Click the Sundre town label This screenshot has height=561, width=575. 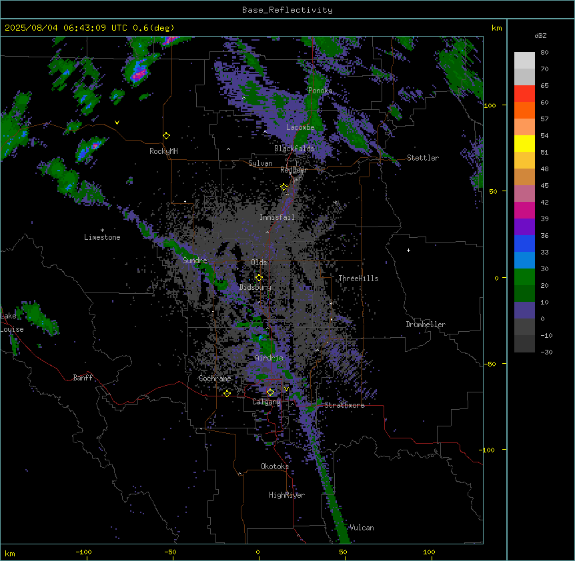(195, 261)
